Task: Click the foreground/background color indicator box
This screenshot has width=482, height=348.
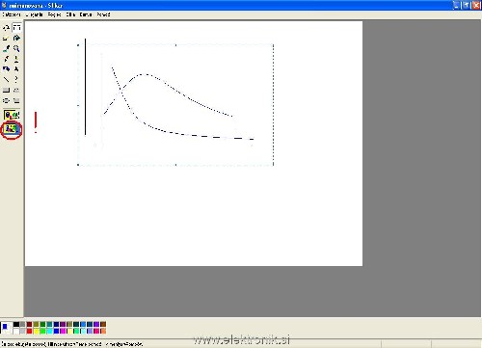Action: (6, 328)
